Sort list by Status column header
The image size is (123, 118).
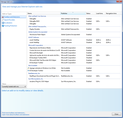tap(91, 13)
